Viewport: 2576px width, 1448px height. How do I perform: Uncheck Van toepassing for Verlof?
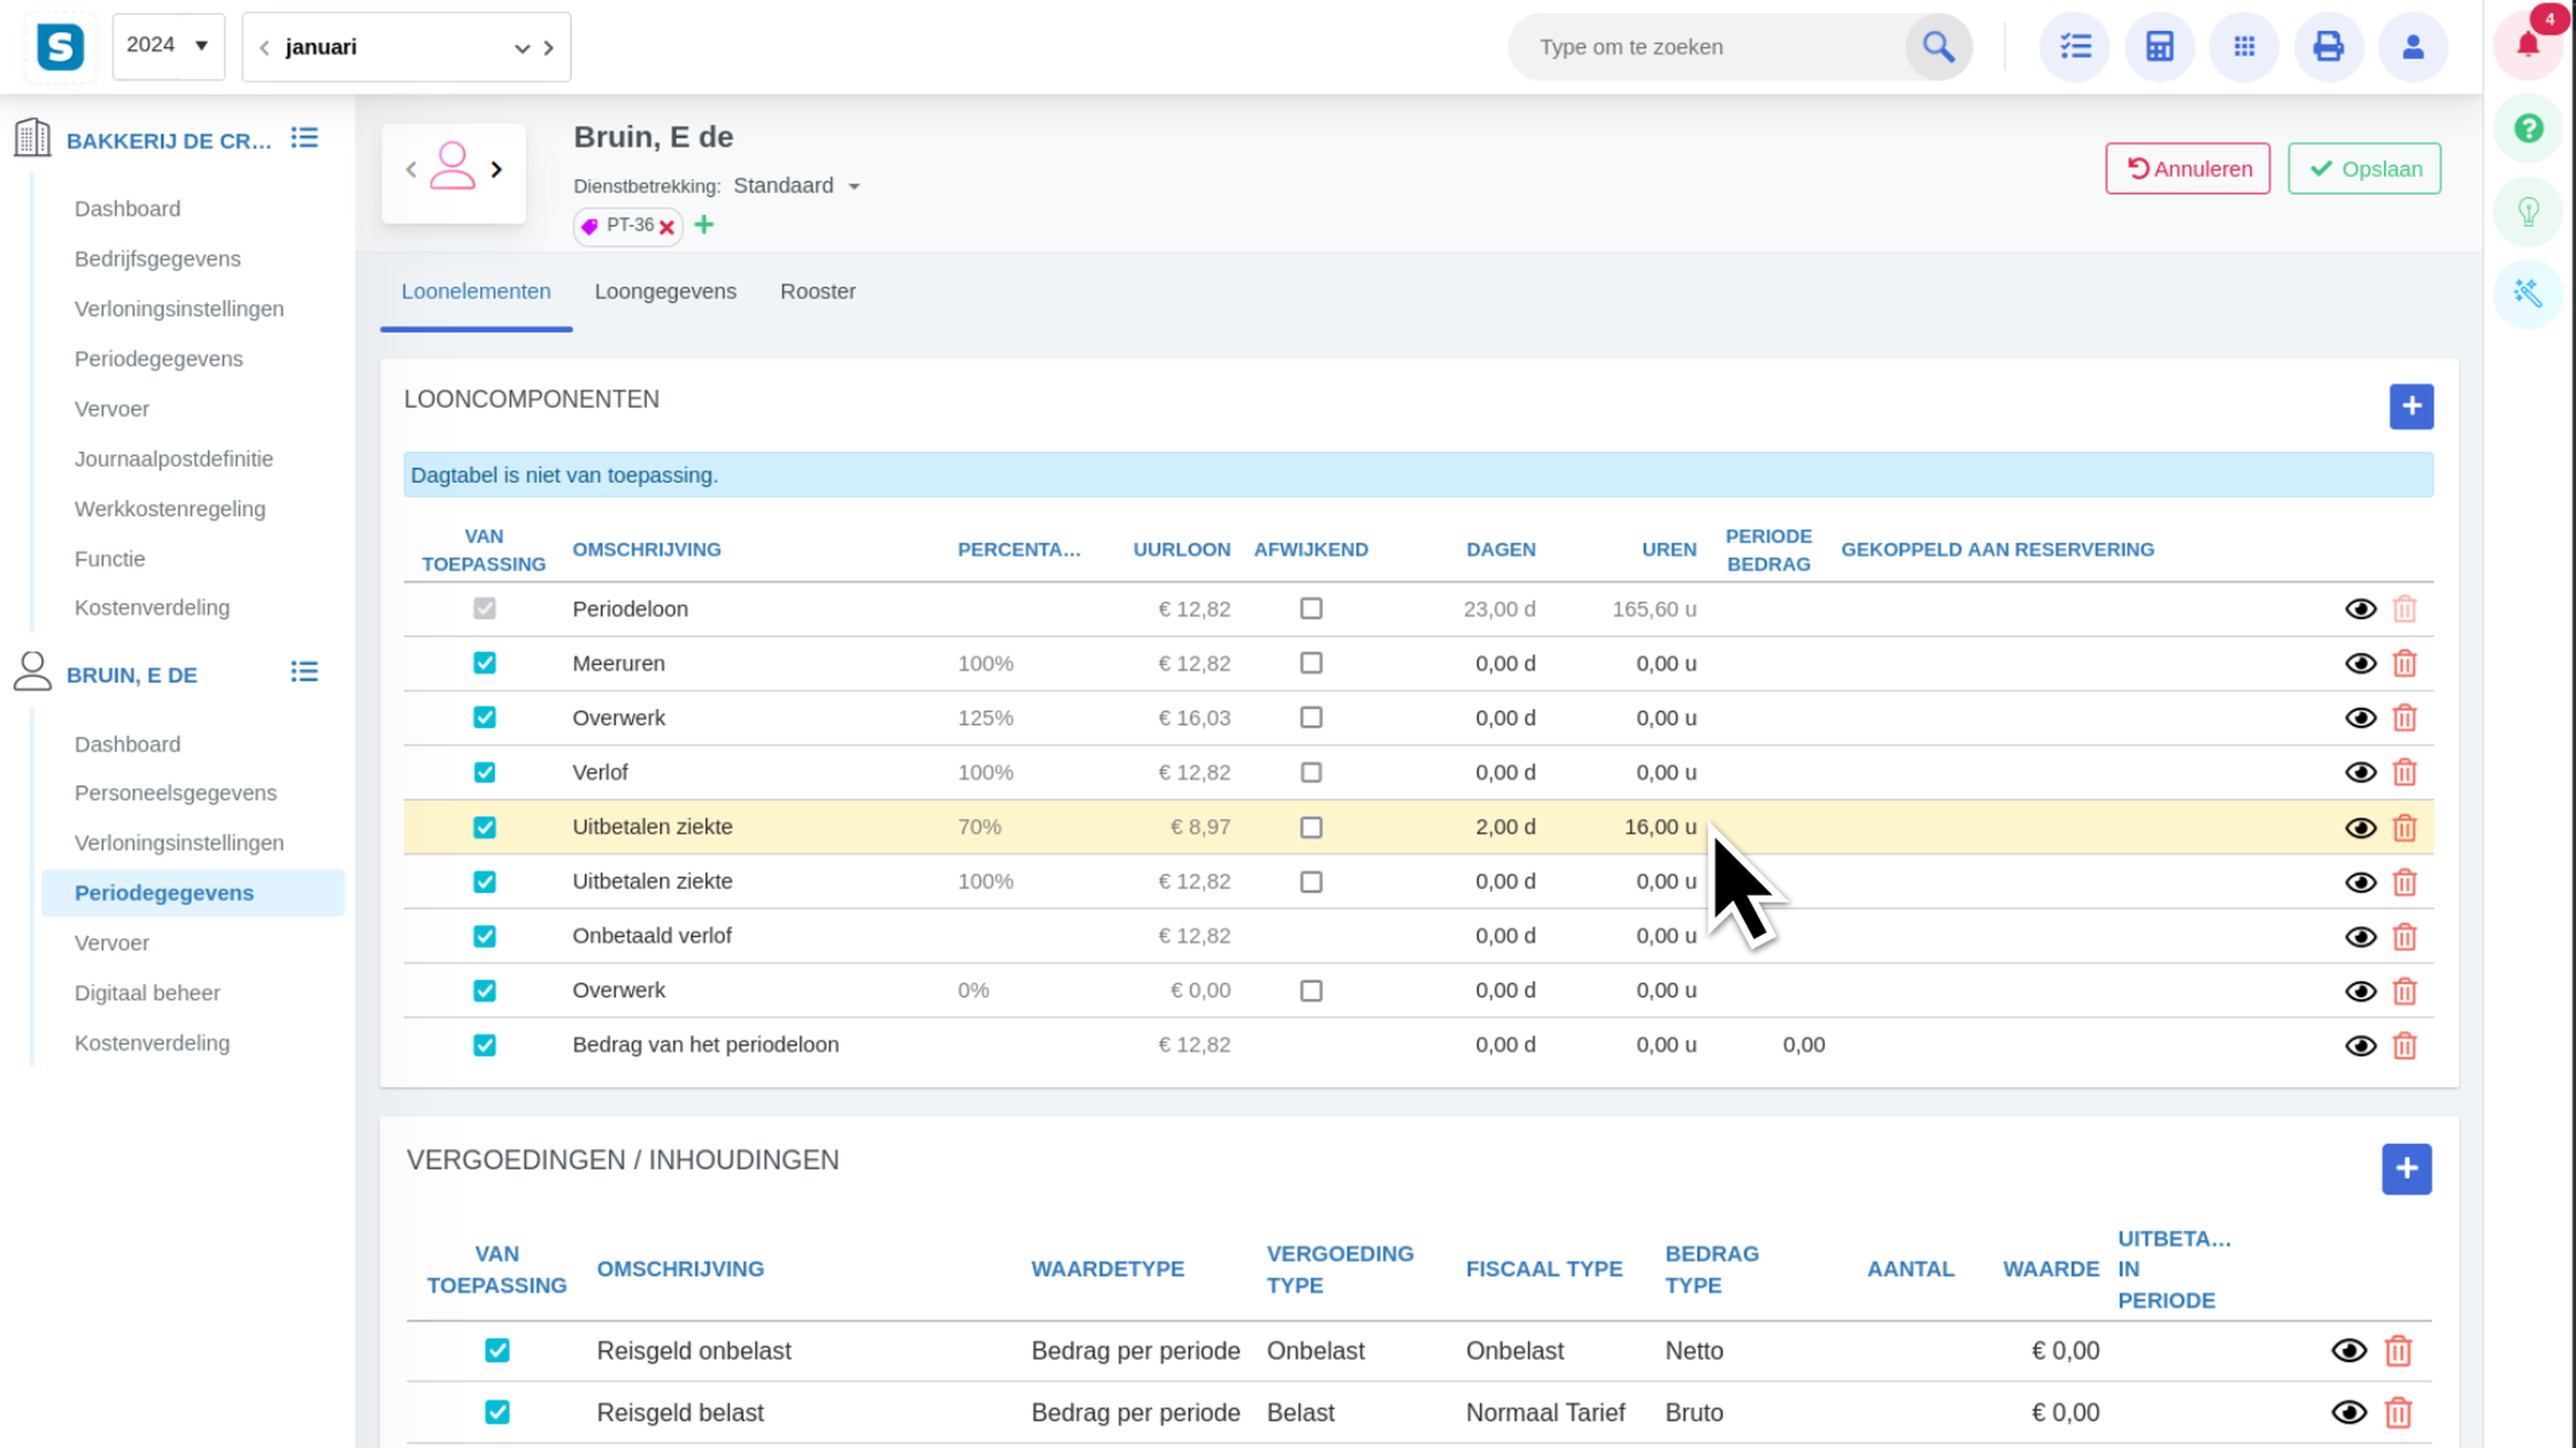click(x=484, y=772)
